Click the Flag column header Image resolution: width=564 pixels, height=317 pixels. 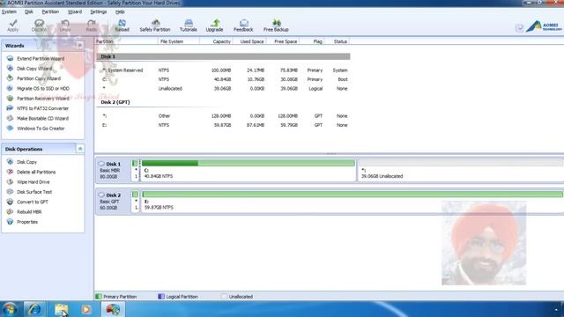click(311, 41)
